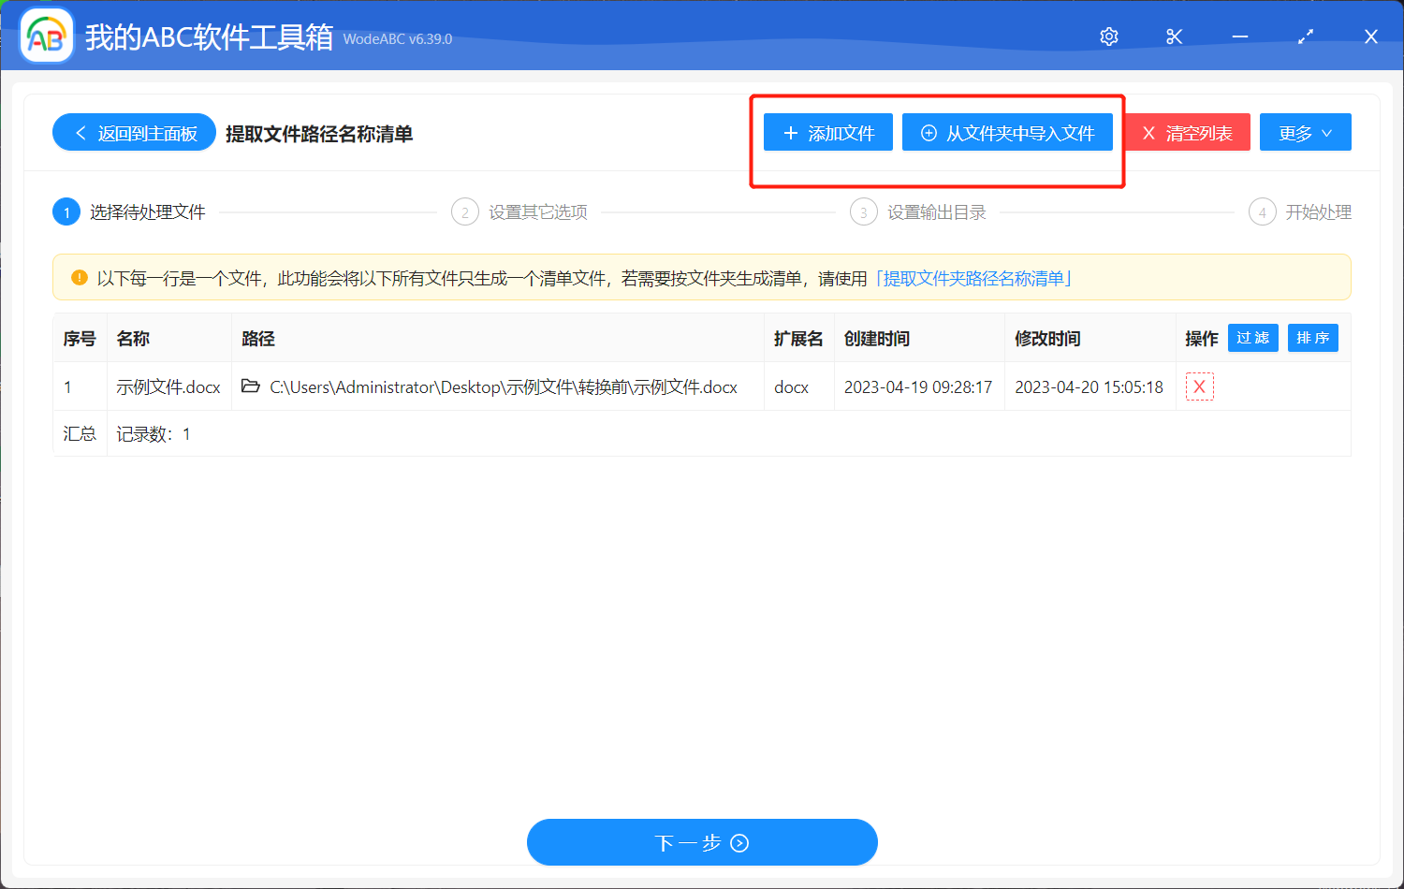Remove 示例文件.docx using the red X icon
1404x889 pixels.
tap(1199, 386)
